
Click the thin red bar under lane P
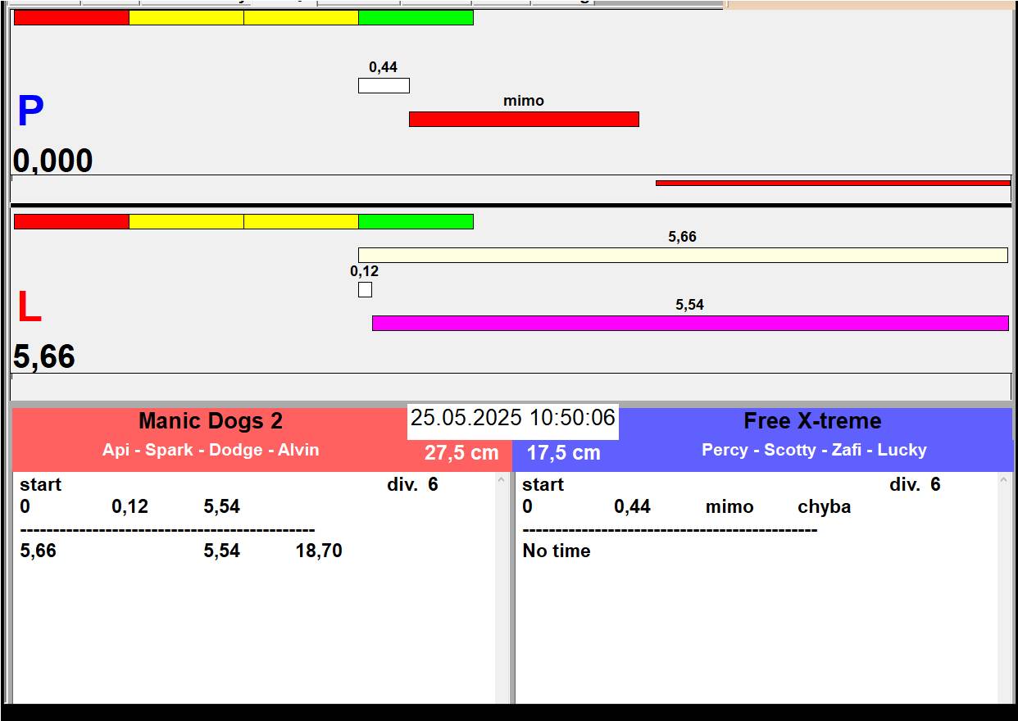tap(833, 183)
